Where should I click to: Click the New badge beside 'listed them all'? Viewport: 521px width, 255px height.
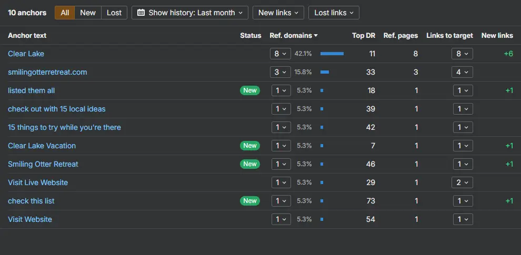(x=250, y=90)
